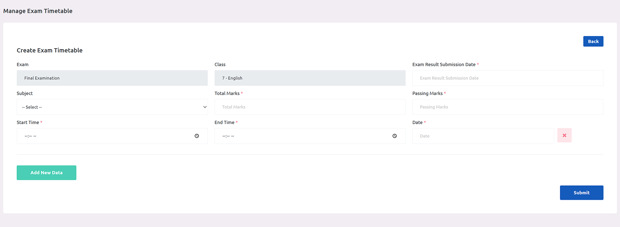Click the Subject field label

click(25, 93)
